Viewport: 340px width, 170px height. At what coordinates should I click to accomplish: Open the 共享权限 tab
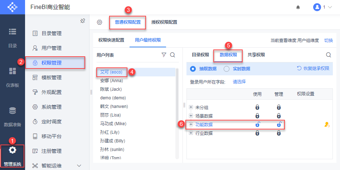(x=256, y=55)
